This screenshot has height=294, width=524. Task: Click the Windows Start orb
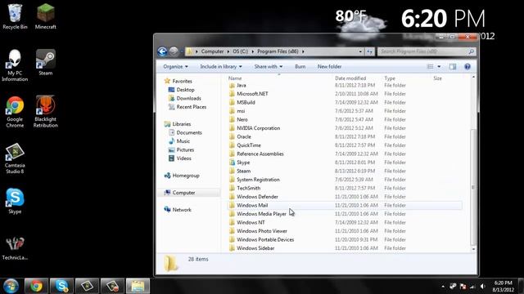[x=11, y=286]
